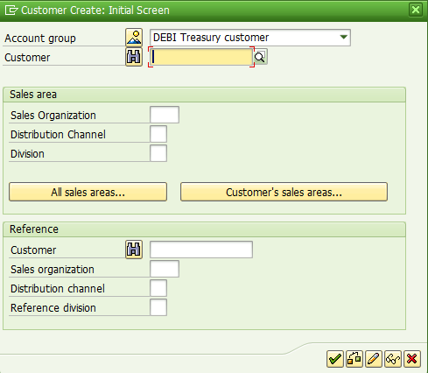428x373 pixels.
Task: Click the Sales area section header
Action: coord(204,95)
